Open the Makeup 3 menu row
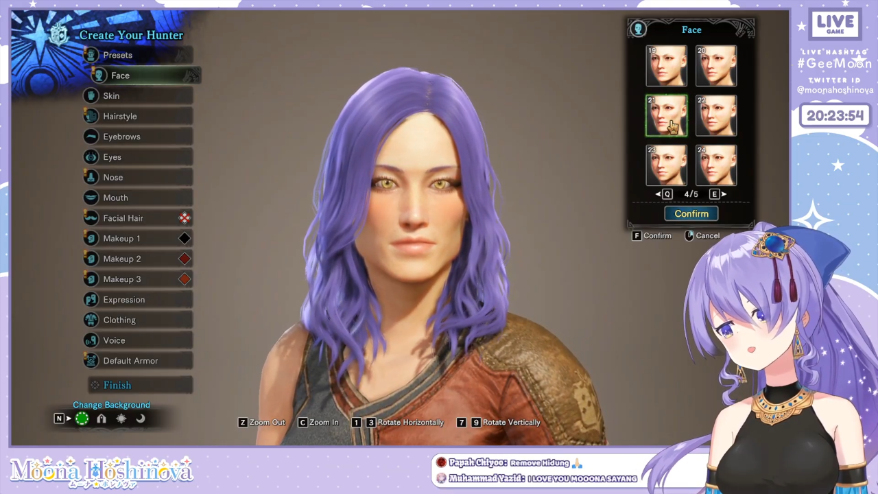878x494 pixels. [138, 279]
